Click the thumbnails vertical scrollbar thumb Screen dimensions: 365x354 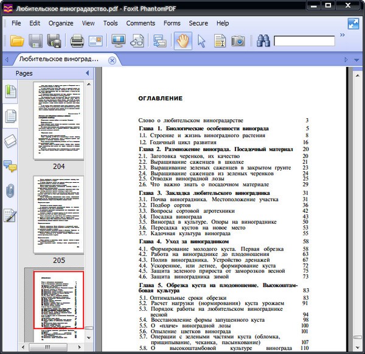(89, 328)
